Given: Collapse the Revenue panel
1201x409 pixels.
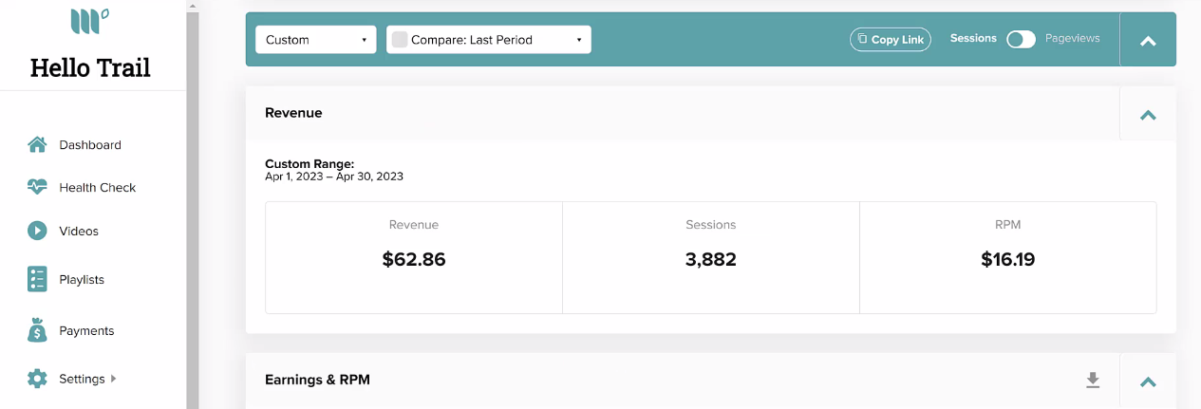Looking at the screenshot, I should (1148, 114).
